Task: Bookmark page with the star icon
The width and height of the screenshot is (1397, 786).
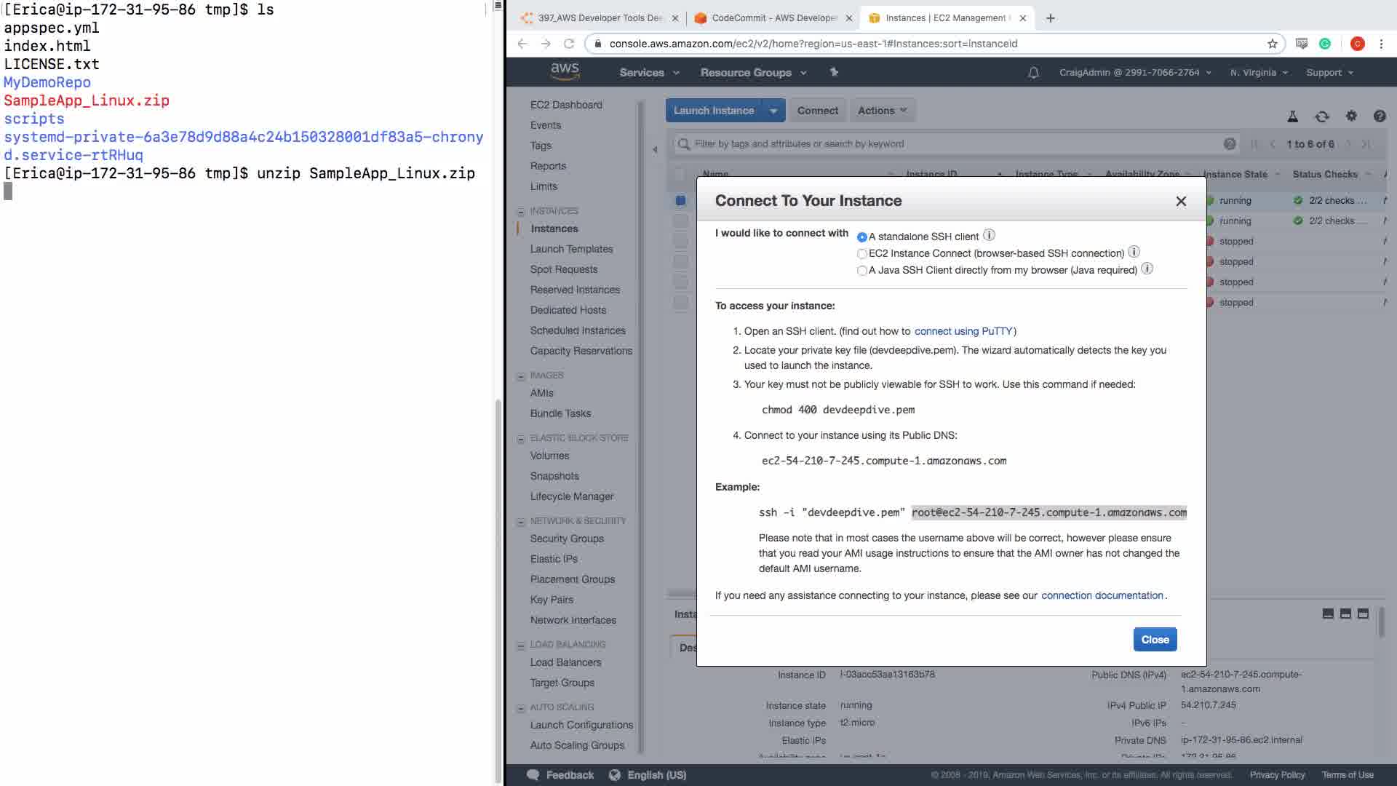Action: pyautogui.click(x=1272, y=44)
